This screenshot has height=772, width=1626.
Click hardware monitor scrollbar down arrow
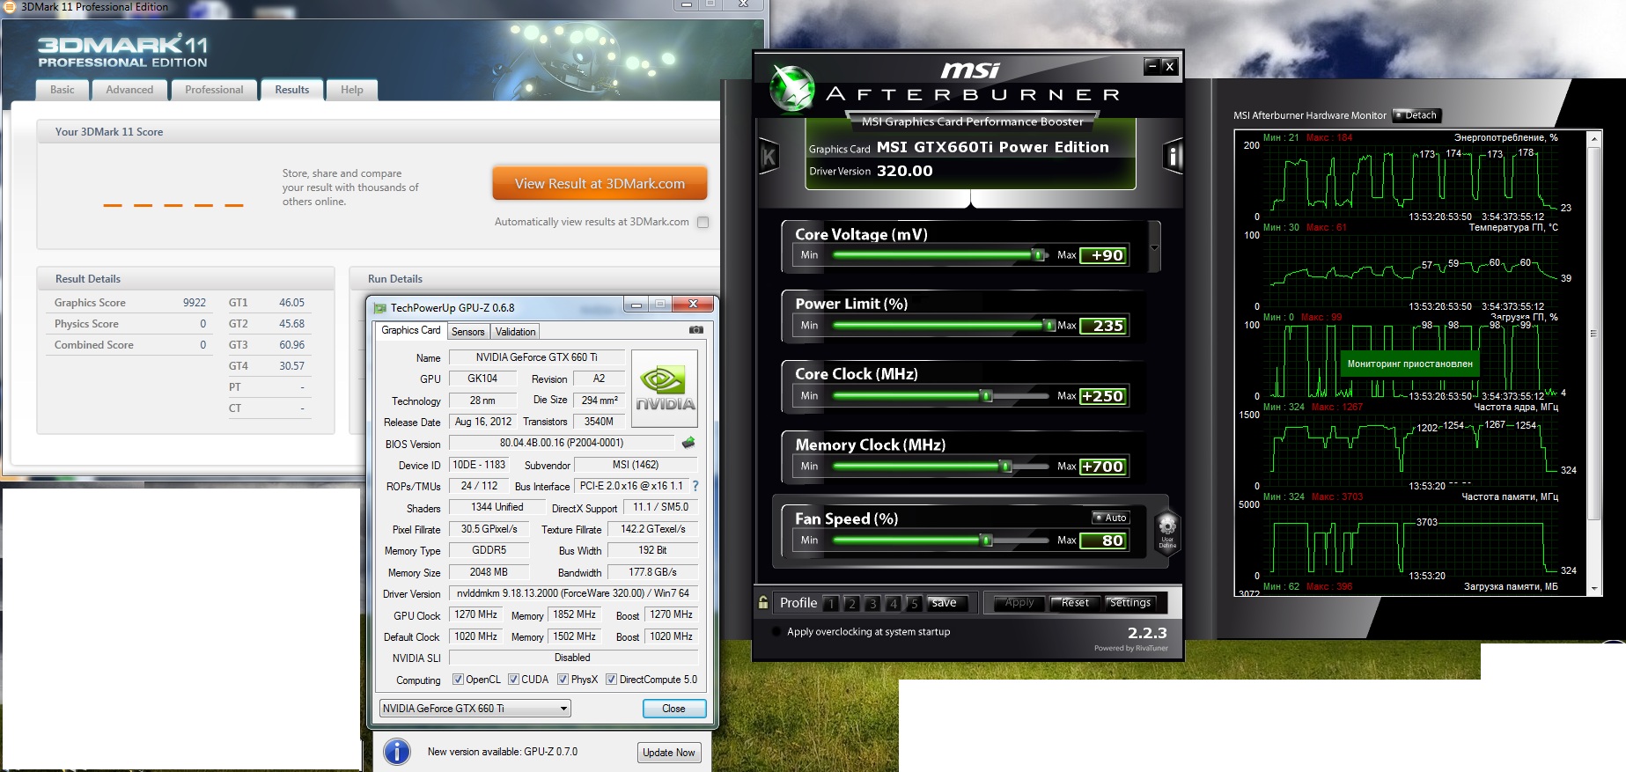[1593, 588]
